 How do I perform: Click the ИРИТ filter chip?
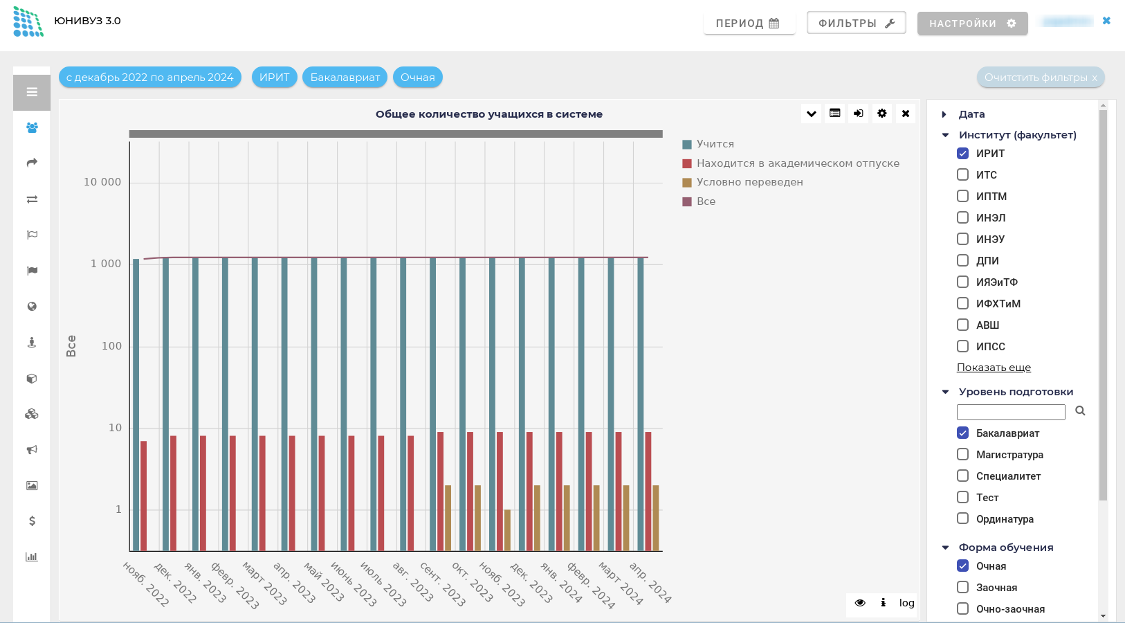point(275,78)
